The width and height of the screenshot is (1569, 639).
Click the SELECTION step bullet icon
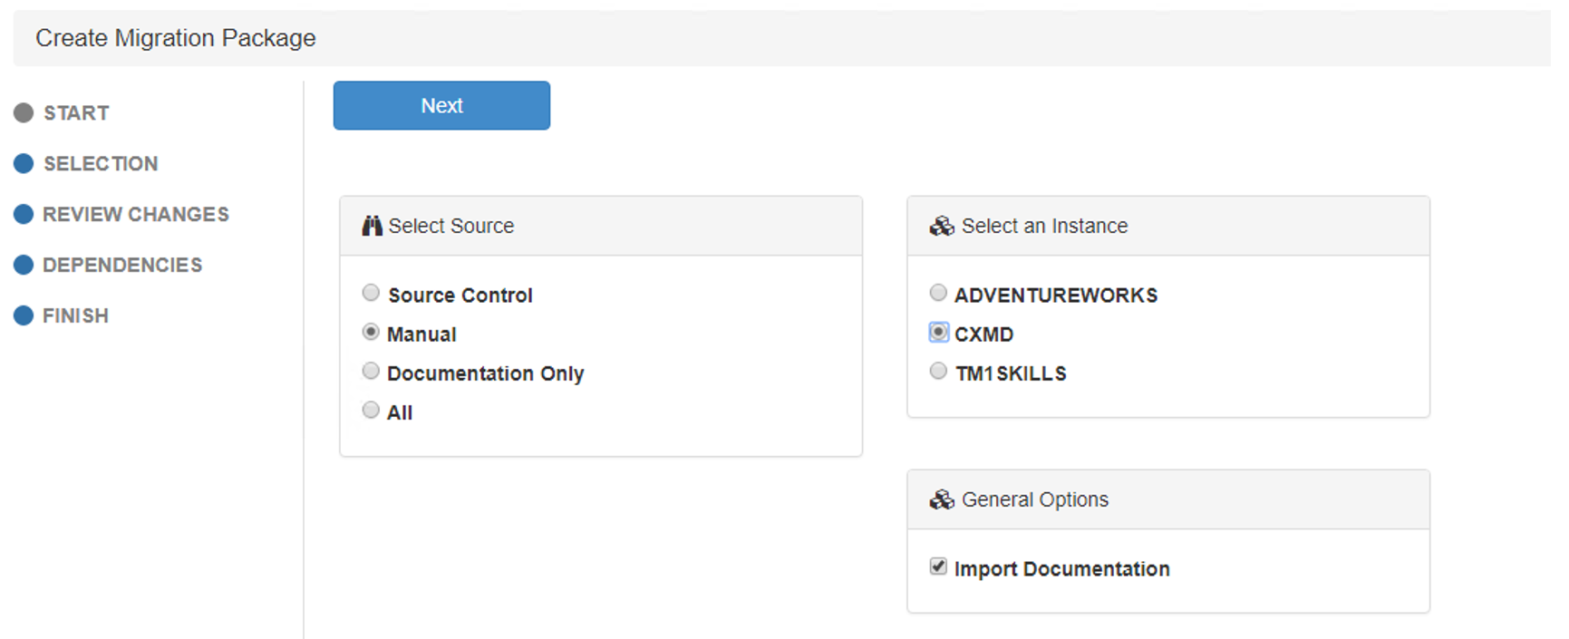[x=24, y=164]
